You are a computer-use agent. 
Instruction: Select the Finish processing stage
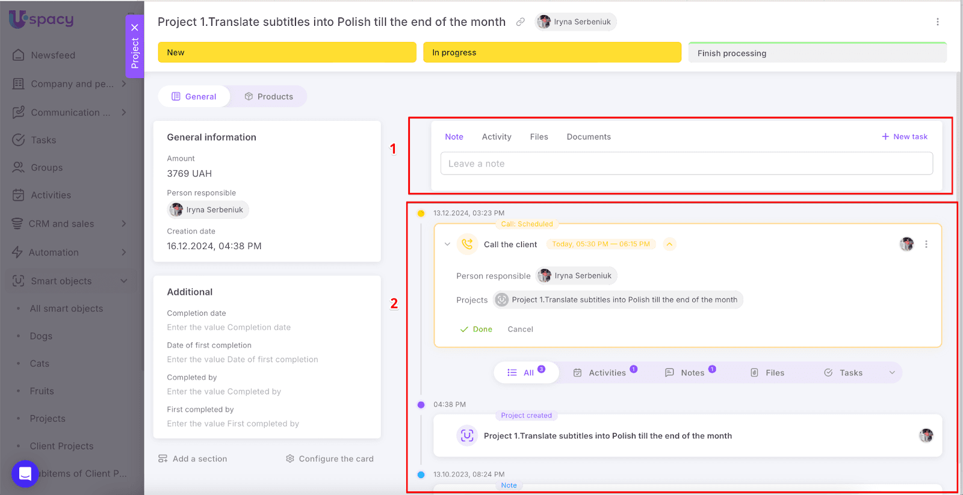[817, 53]
